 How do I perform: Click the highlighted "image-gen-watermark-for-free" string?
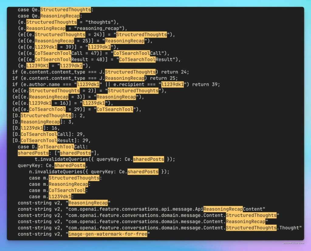pos(108,234)
